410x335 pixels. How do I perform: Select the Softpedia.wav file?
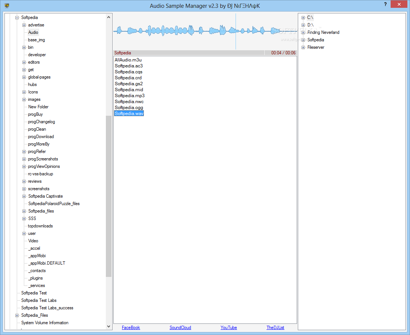pyautogui.click(x=129, y=114)
